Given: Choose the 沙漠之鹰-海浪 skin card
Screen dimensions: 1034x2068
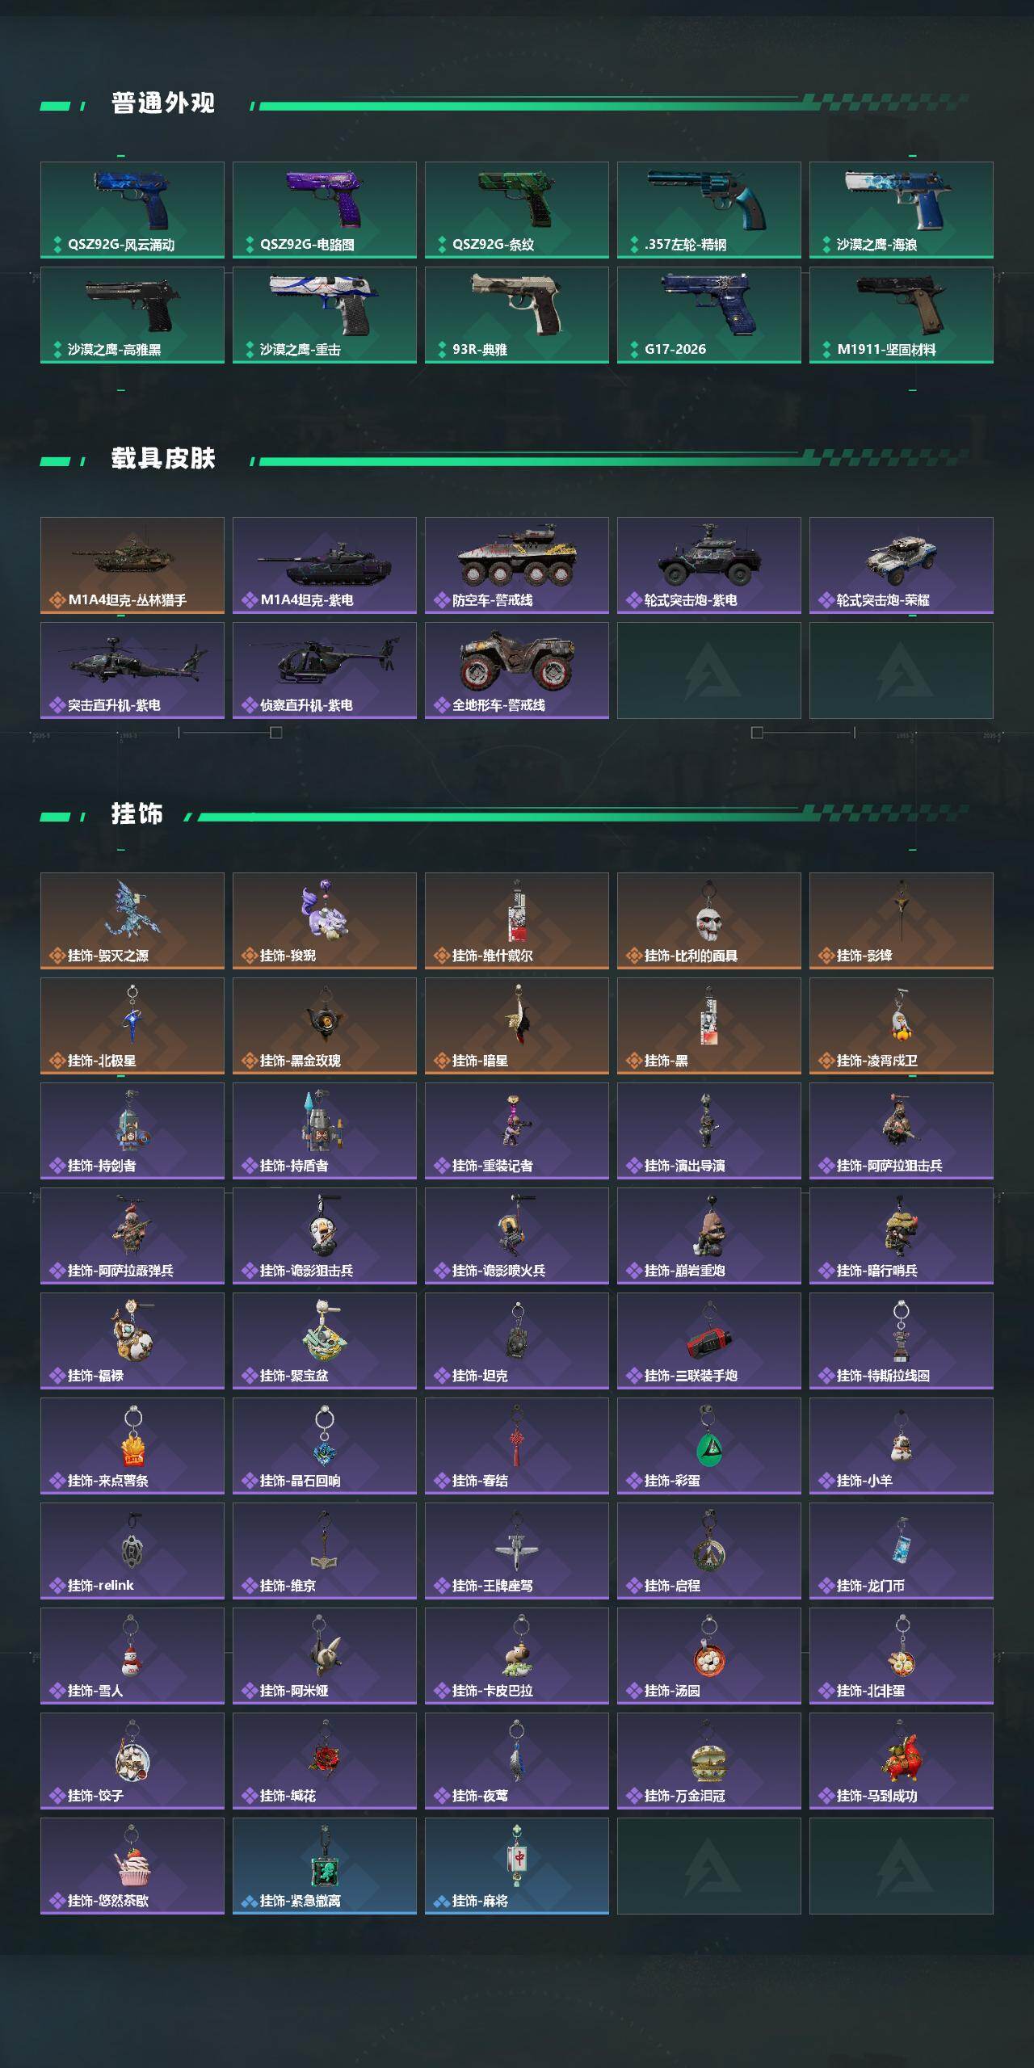Looking at the screenshot, I should tap(902, 210).
